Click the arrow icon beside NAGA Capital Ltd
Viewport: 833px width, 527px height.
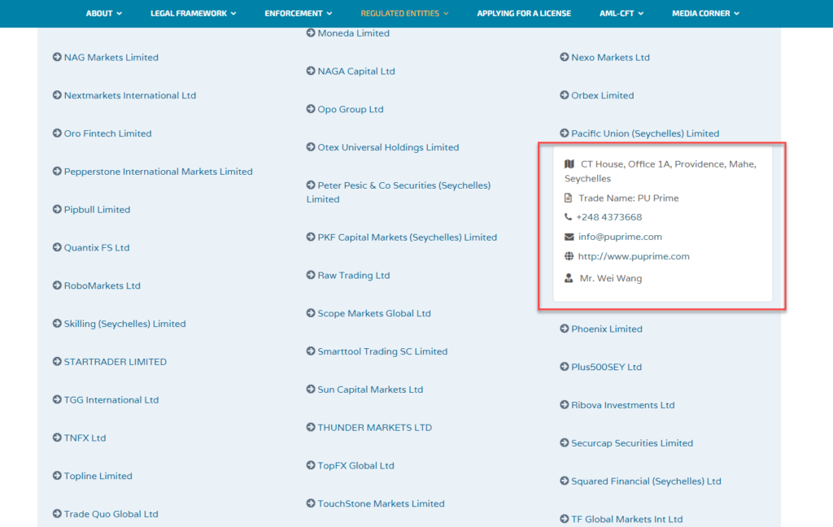point(311,71)
